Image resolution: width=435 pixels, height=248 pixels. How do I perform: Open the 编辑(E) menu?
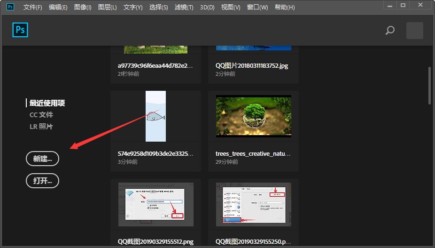58,7
